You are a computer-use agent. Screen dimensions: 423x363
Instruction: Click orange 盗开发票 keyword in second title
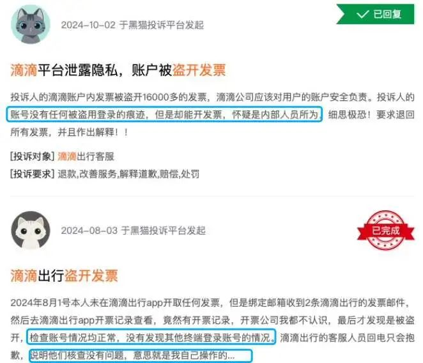[x=91, y=276]
